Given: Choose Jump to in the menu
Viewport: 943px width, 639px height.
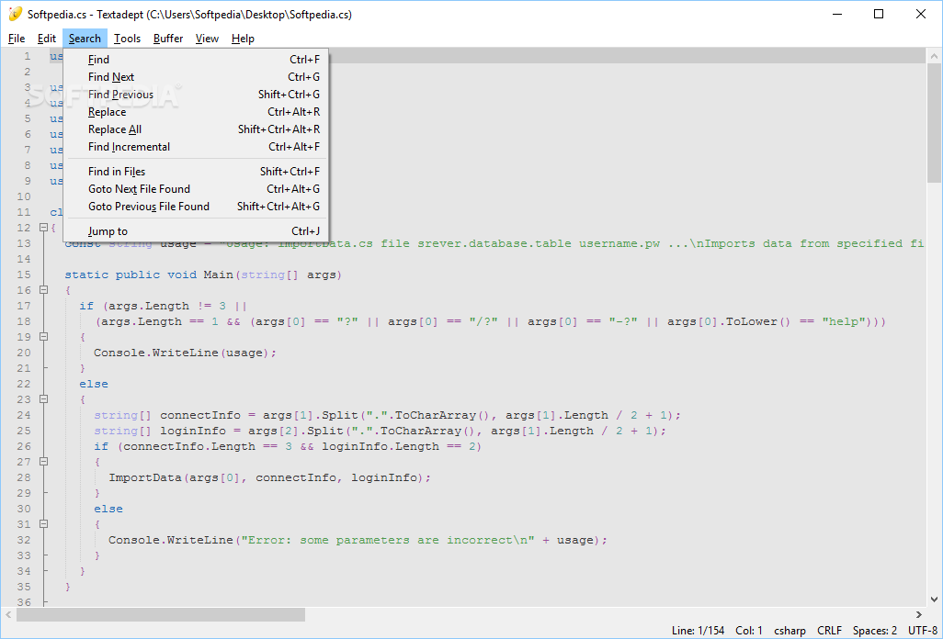Looking at the screenshot, I should pyautogui.click(x=196, y=231).
